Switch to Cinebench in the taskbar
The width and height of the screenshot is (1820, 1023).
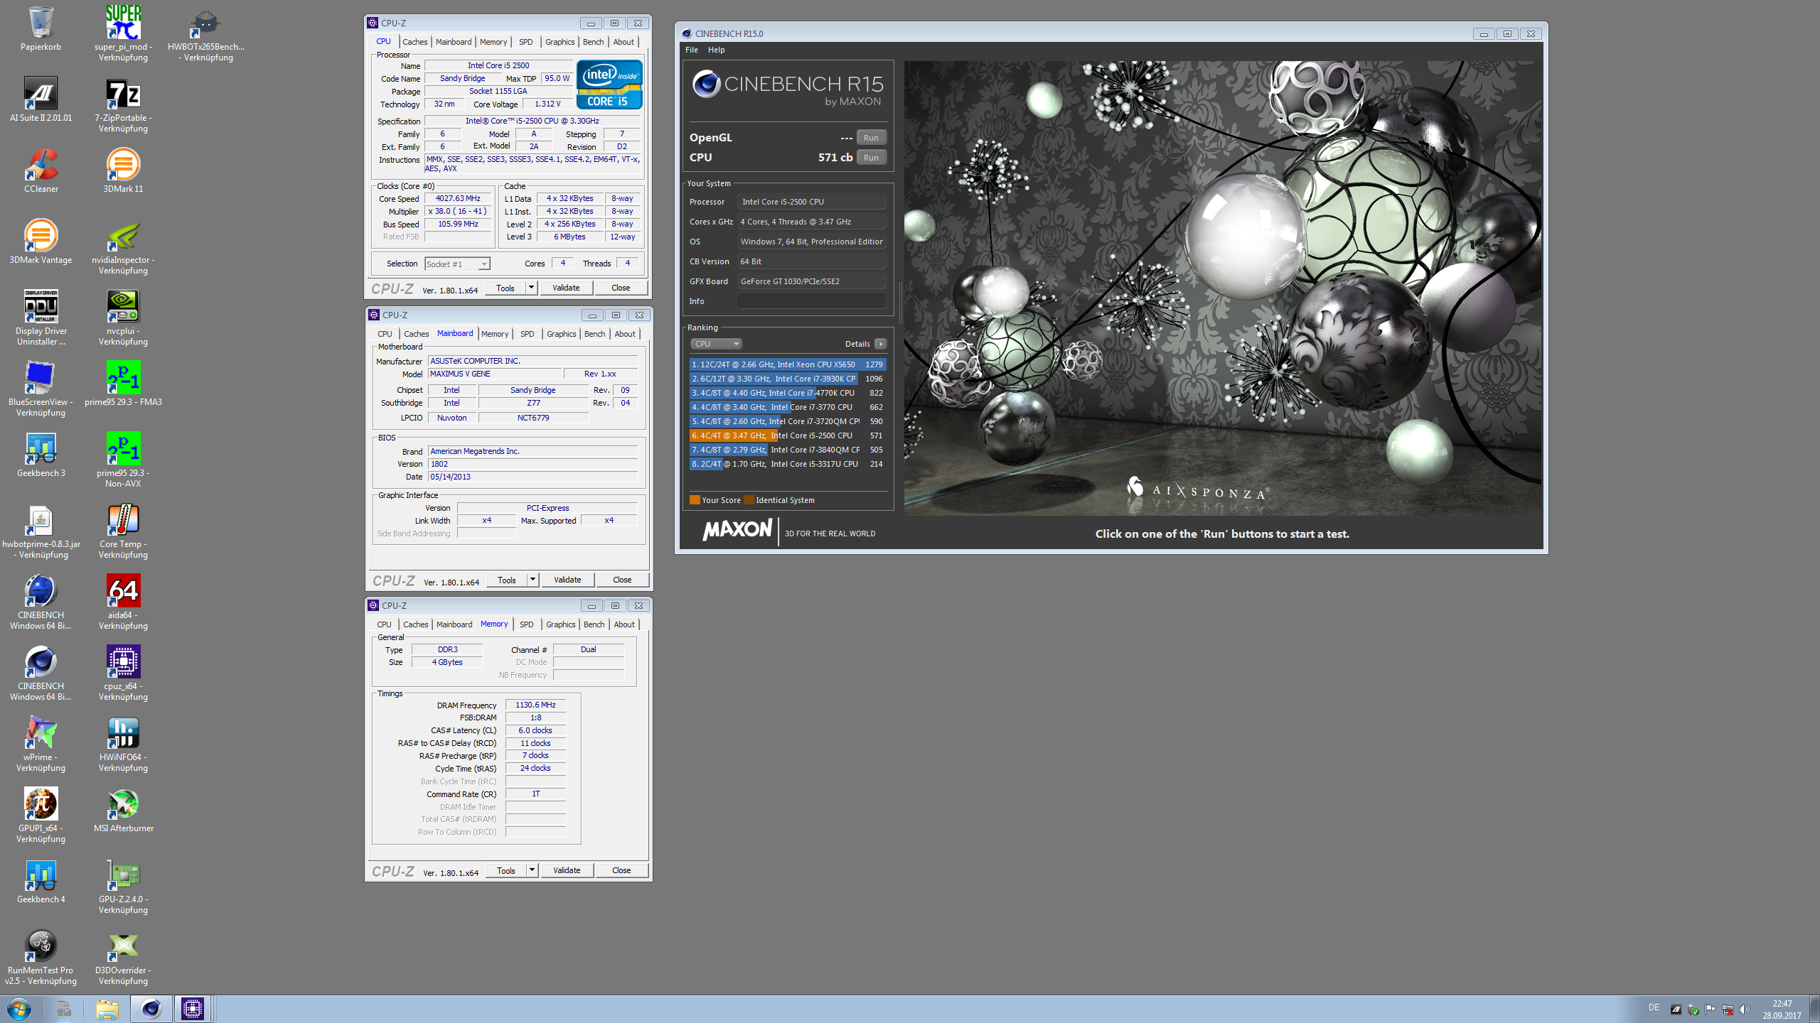tap(151, 1009)
